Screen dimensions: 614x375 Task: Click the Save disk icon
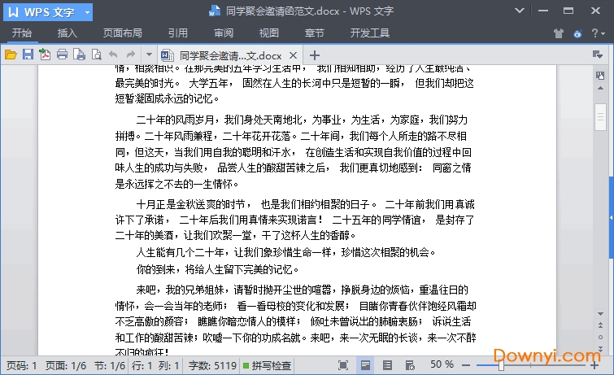tap(28, 55)
